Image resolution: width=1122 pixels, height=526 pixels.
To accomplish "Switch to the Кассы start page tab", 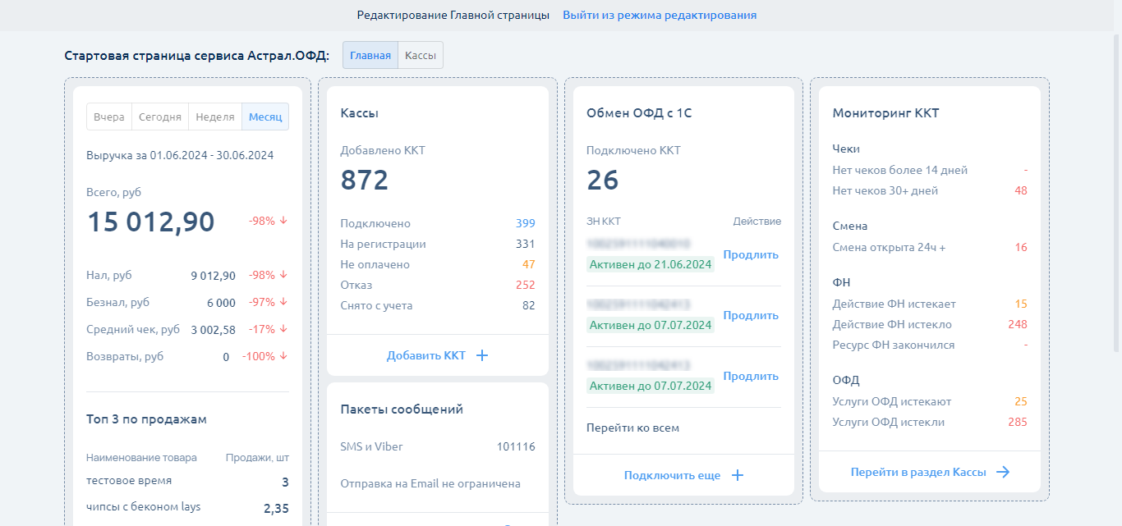I will (x=421, y=56).
